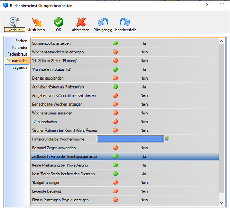Screen dimensions: 230x208
Task: Enable 'Budget' anzeigen toggle
Action: [115, 182]
